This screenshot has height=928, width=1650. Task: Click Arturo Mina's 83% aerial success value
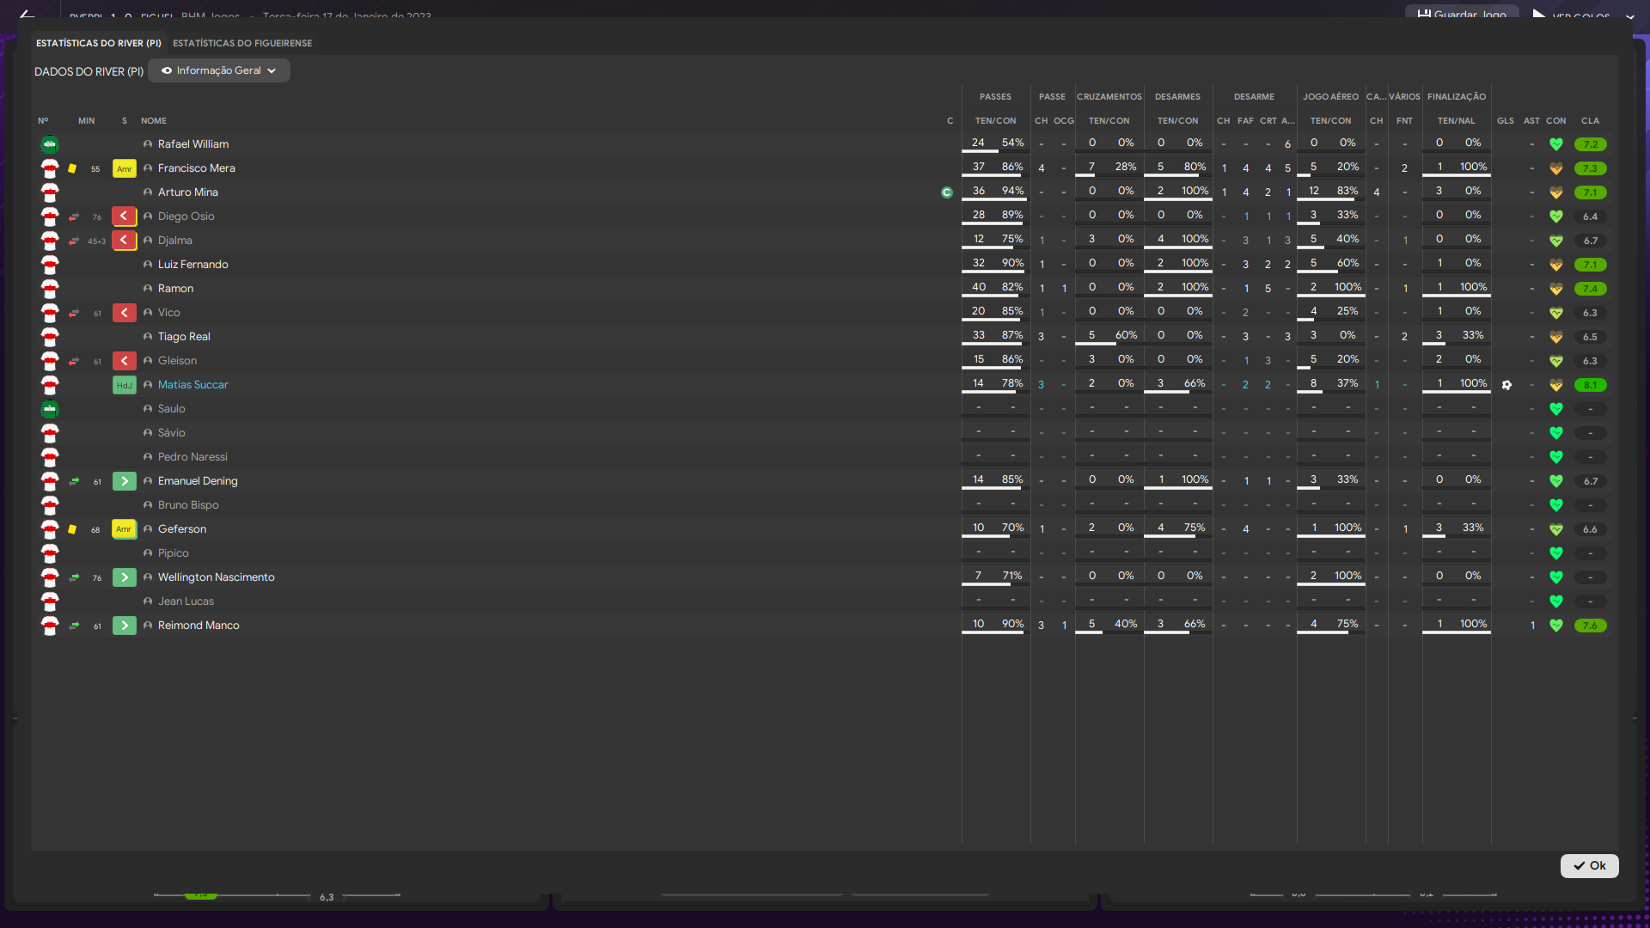click(1347, 191)
